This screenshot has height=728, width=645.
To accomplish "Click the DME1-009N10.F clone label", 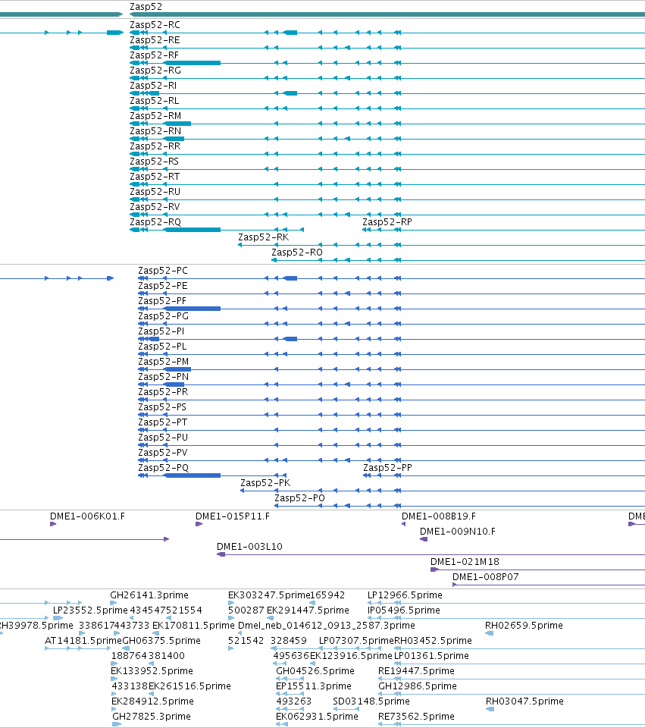I will 458,532.
